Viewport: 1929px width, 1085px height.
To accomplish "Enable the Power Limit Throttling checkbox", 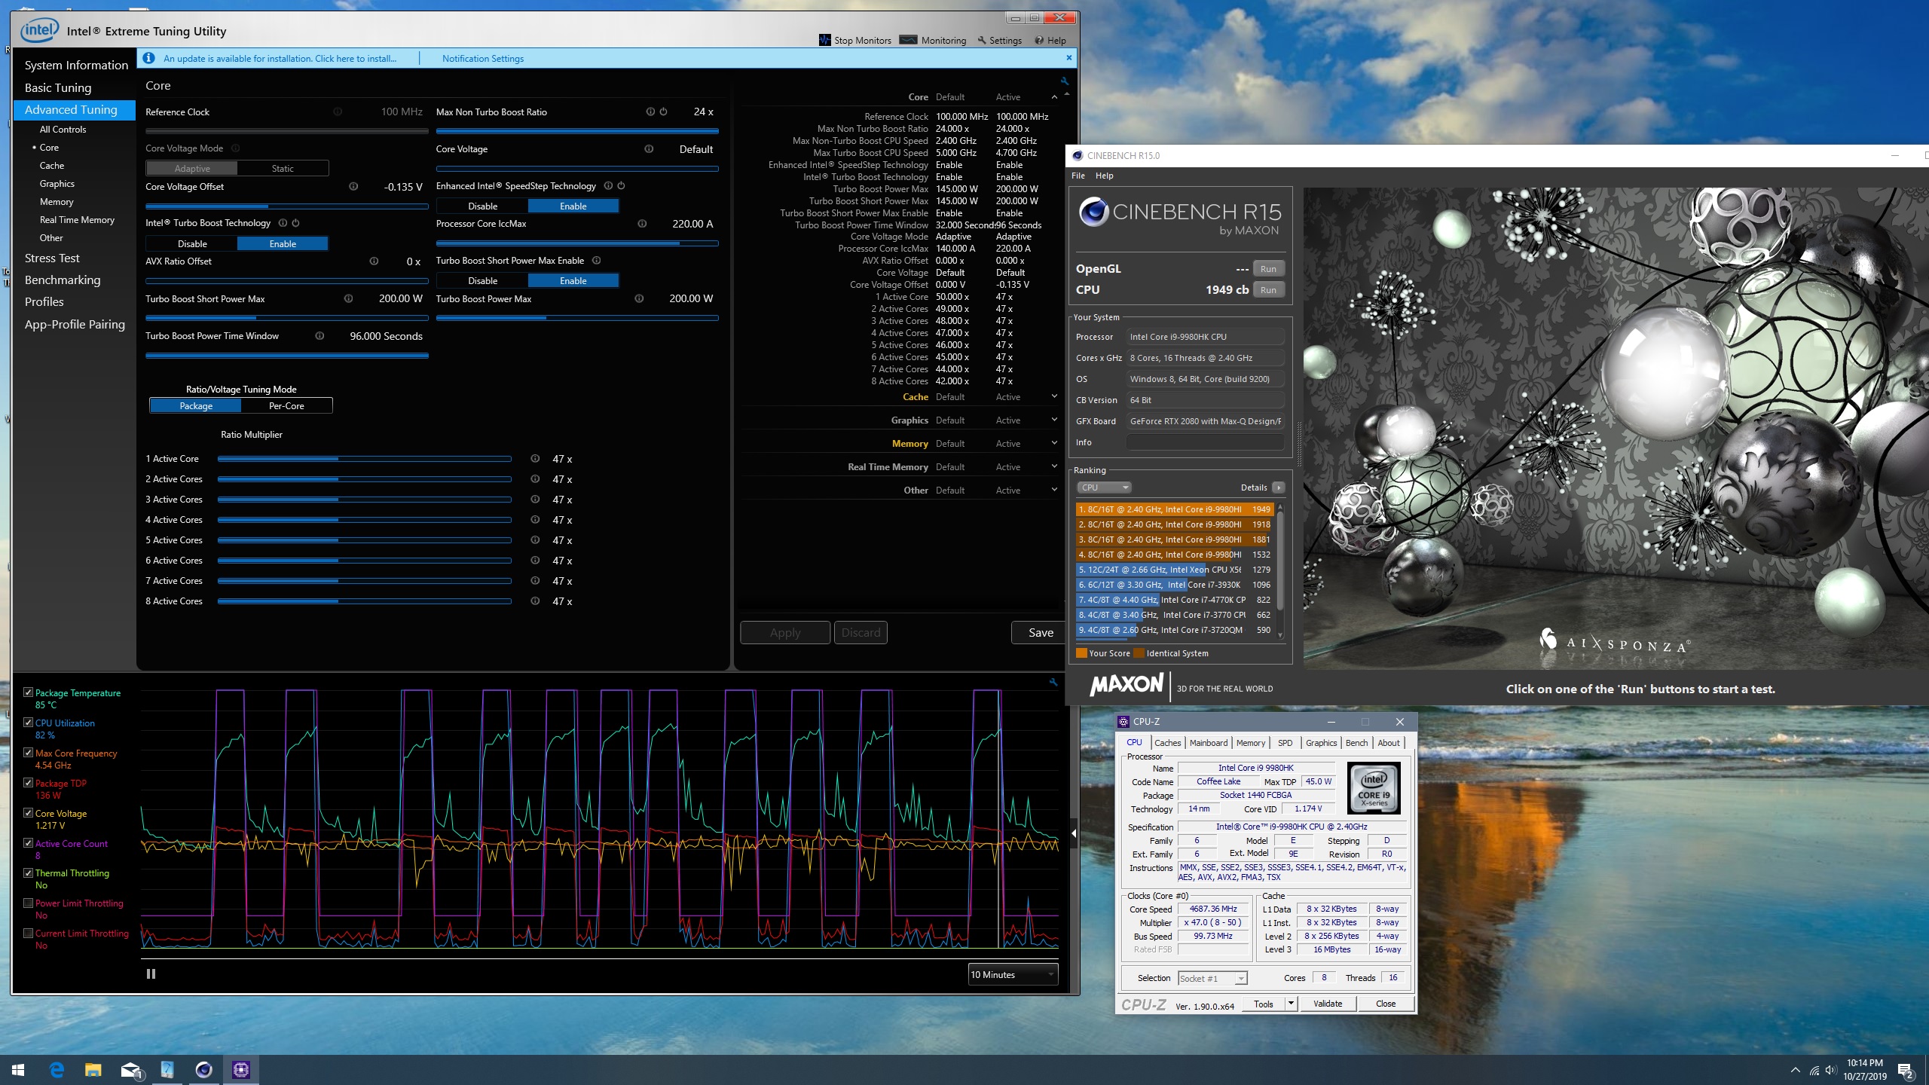I will pyautogui.click(x=28, y=903).
